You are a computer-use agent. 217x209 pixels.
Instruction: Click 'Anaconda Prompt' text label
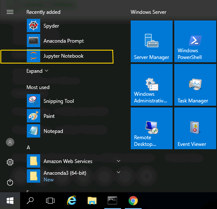coord(64,41)
